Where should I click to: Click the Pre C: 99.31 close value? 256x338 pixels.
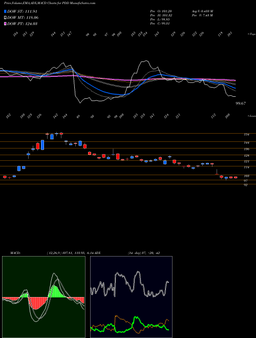pos(160,24)
